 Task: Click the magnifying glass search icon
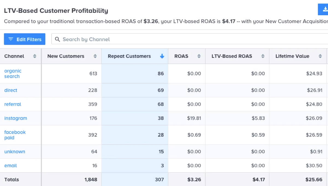click(x=57, y=39)
